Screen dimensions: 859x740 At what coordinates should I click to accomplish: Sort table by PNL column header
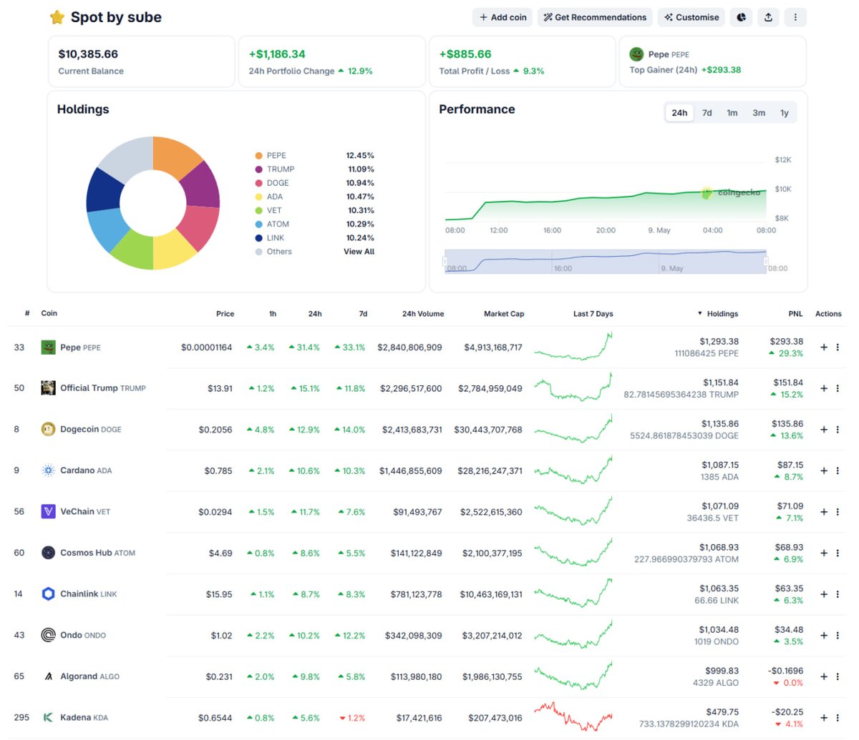click(x=795, y=314)
